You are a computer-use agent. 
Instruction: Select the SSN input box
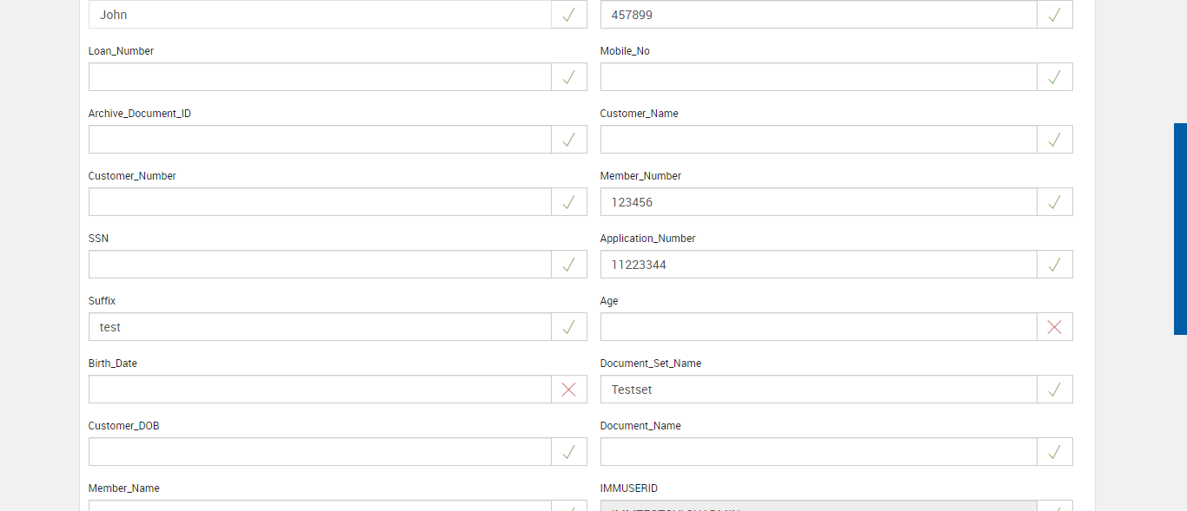click(x=320, y=265)
